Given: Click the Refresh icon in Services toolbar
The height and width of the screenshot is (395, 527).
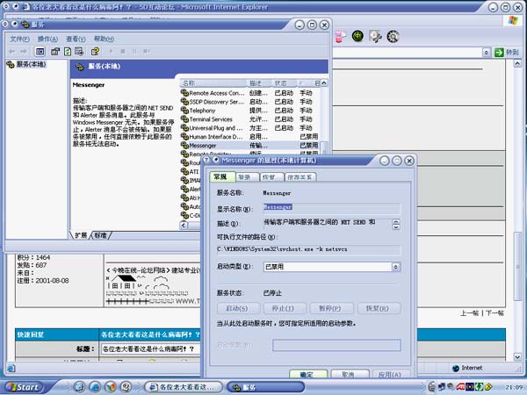Looking at the screenshot, I should 68,52.
